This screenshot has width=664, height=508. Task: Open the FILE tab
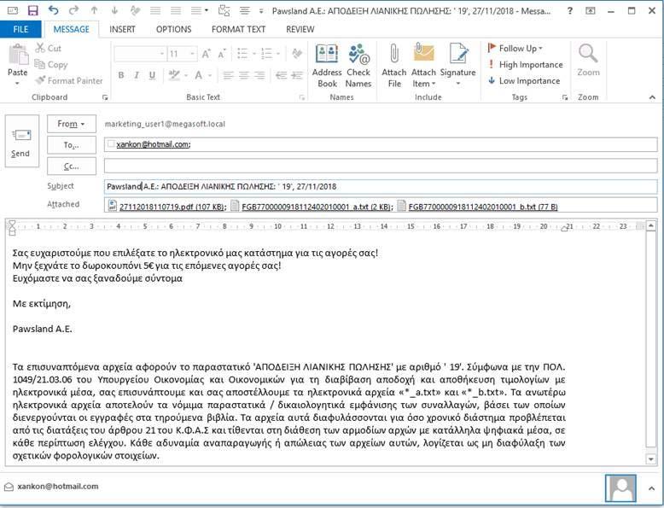pos(20,29)
